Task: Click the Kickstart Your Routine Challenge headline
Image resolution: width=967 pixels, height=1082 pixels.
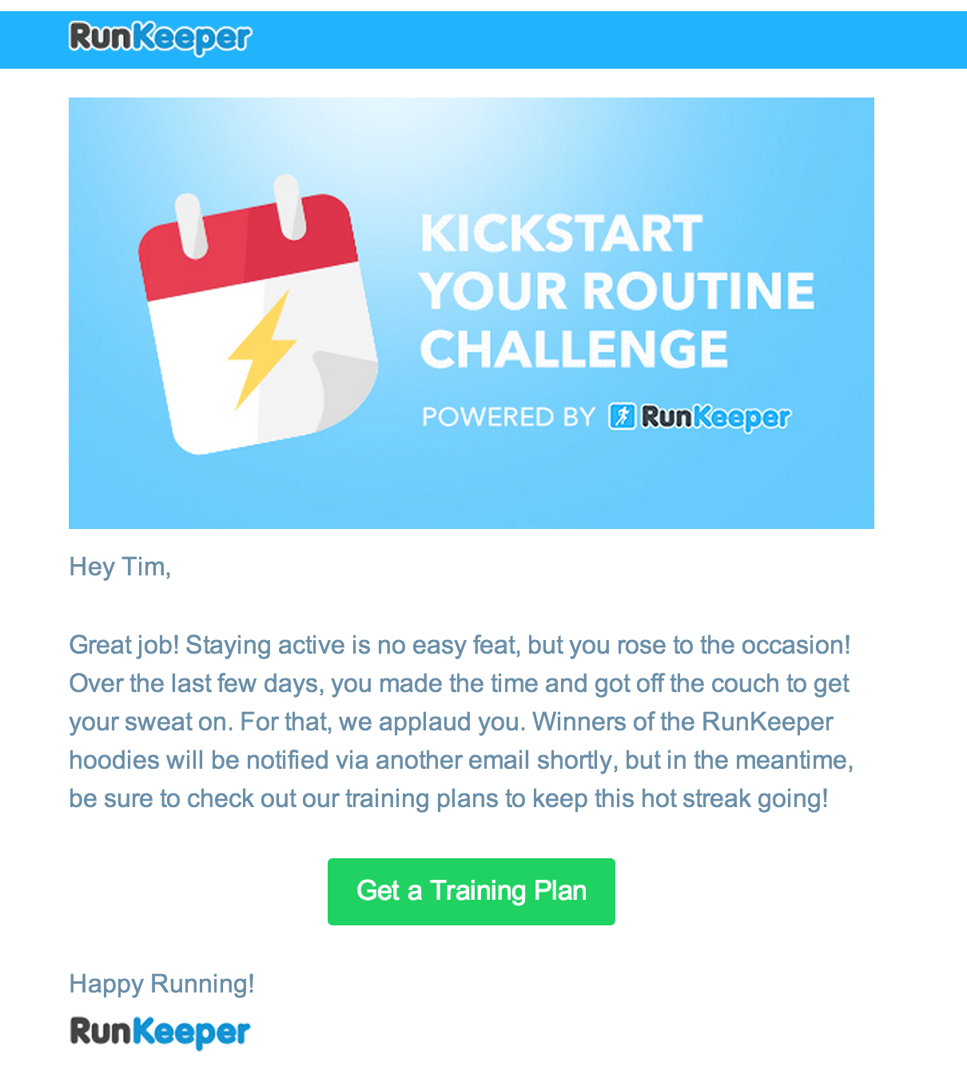Action: (616, 291)
